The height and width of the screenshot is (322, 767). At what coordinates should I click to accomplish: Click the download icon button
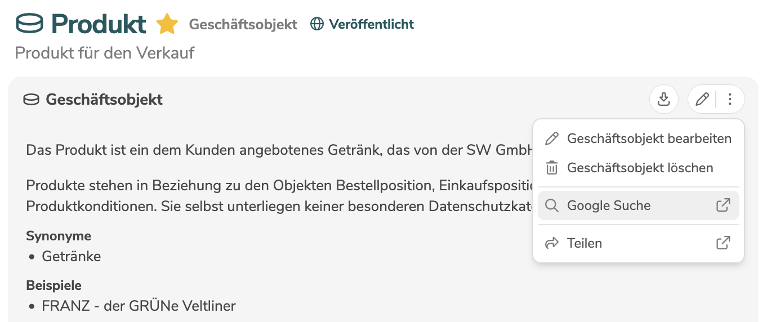664,100
